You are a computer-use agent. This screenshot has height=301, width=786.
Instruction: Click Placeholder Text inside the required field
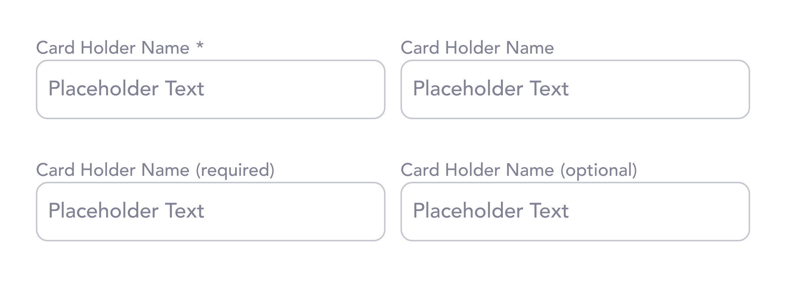[x=126, y=211]
